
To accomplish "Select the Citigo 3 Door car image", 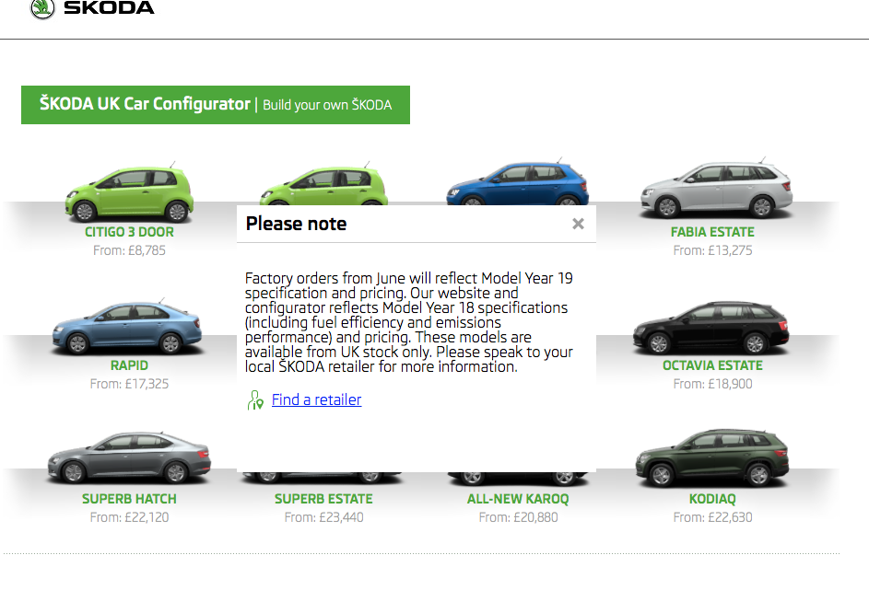I will click(129, 191).
